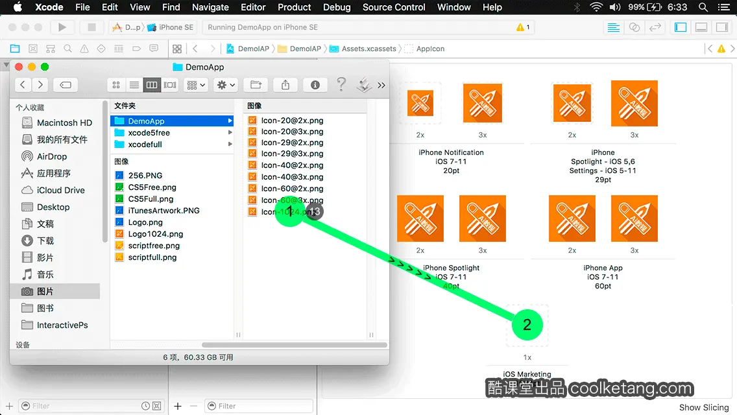Click the Finder edit tags button
This screenshot has height=415, width=737.
66,85
